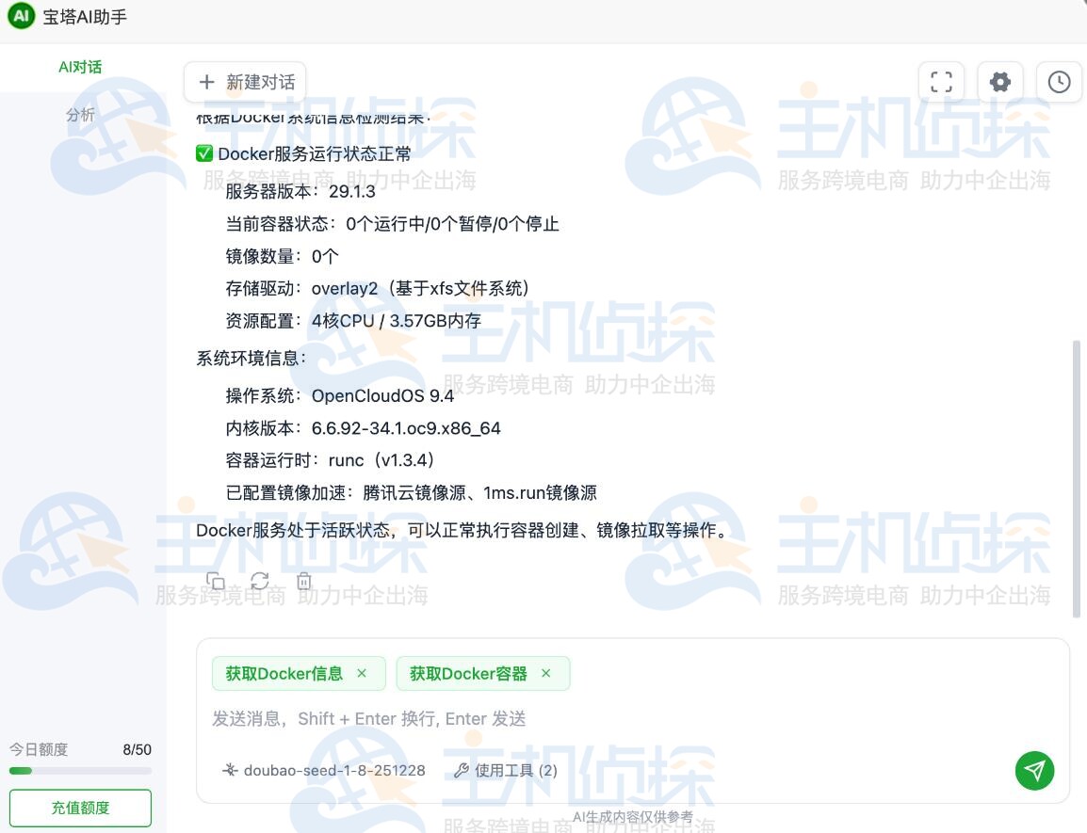Screen dimensions: 1087x833
Task: Copy the Docker status reply
Action: (x=216, y=582)
